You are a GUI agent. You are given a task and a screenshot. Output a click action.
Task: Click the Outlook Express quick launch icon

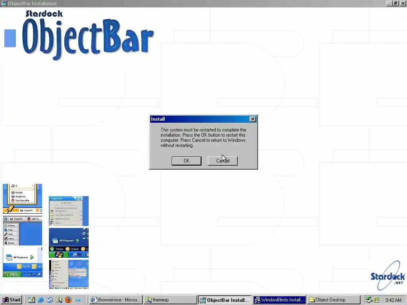[x=50, y=300]
